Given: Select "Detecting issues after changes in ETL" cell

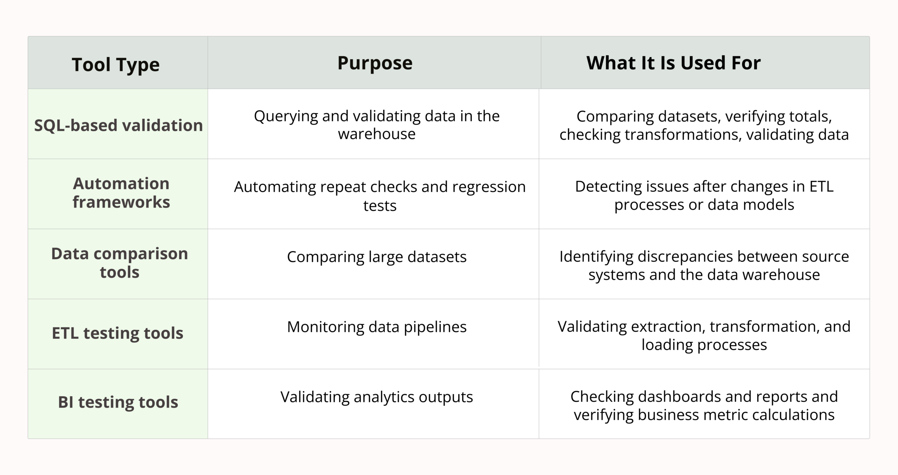Looking at the screenshot, I should point(704,195).
